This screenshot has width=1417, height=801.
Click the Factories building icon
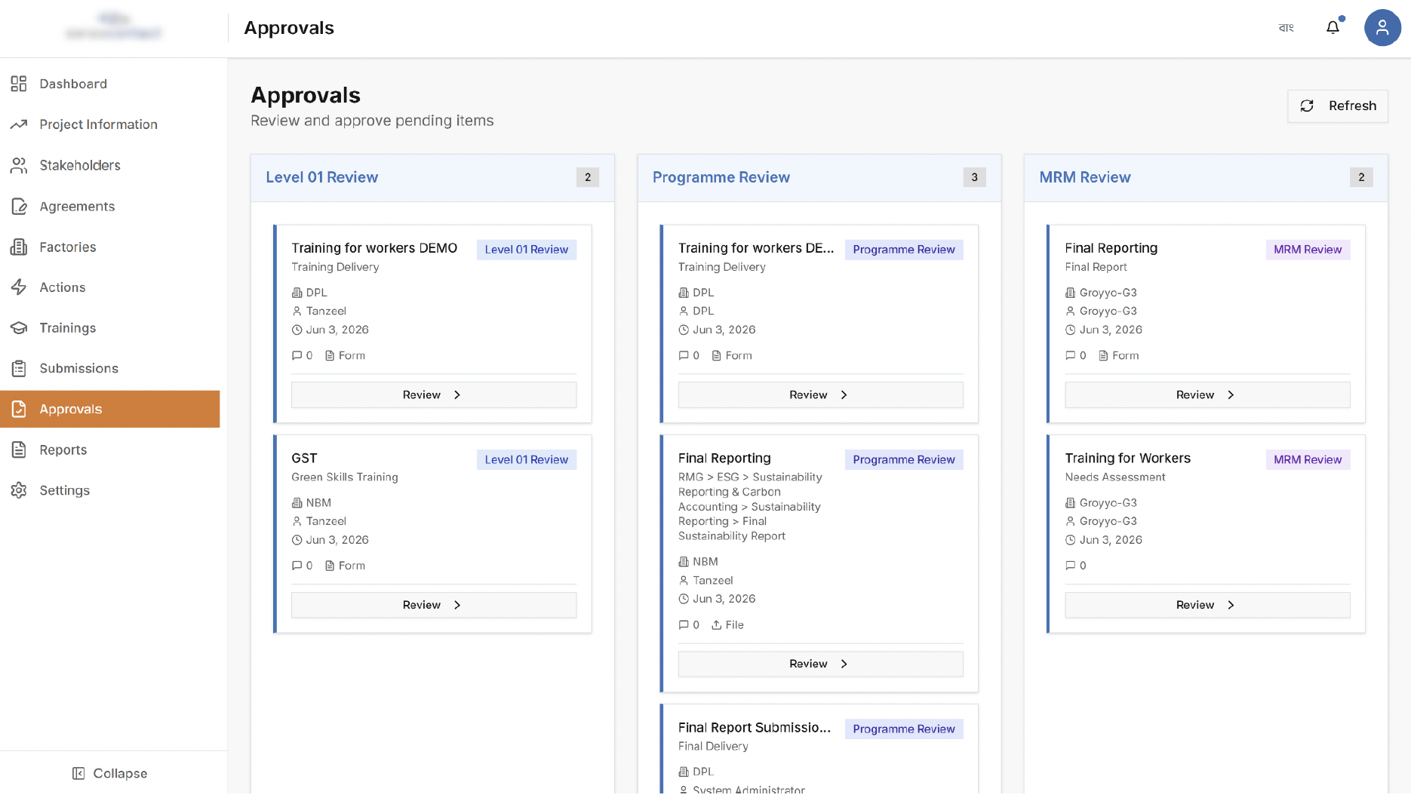click(19, 247)
